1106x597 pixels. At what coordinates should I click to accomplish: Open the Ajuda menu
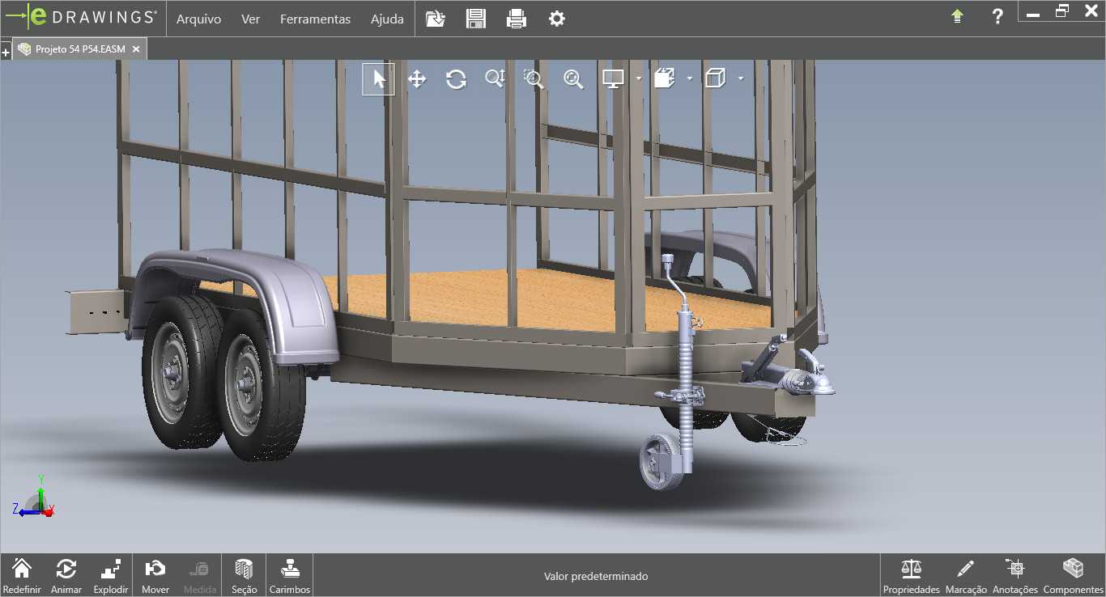pos(387,19)
